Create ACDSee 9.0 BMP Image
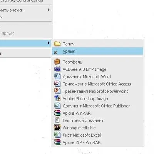The width and height of the screenshot is (154, 154). [97, 69]
